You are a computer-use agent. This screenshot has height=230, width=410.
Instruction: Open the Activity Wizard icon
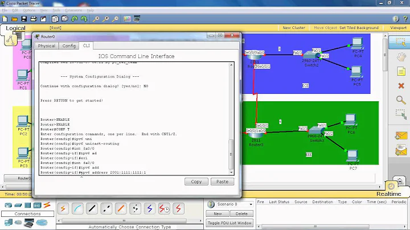pos(43,19)
